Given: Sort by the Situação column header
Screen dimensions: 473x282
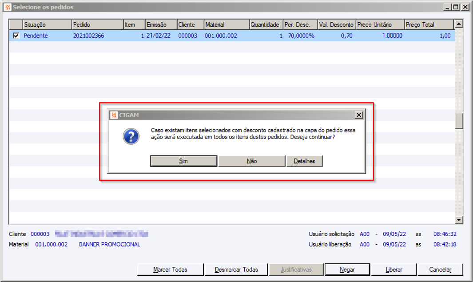Looking at the screenshot, I should pos(48,25).
